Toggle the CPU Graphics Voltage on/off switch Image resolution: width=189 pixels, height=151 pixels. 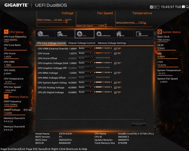[x=118, y=63]
